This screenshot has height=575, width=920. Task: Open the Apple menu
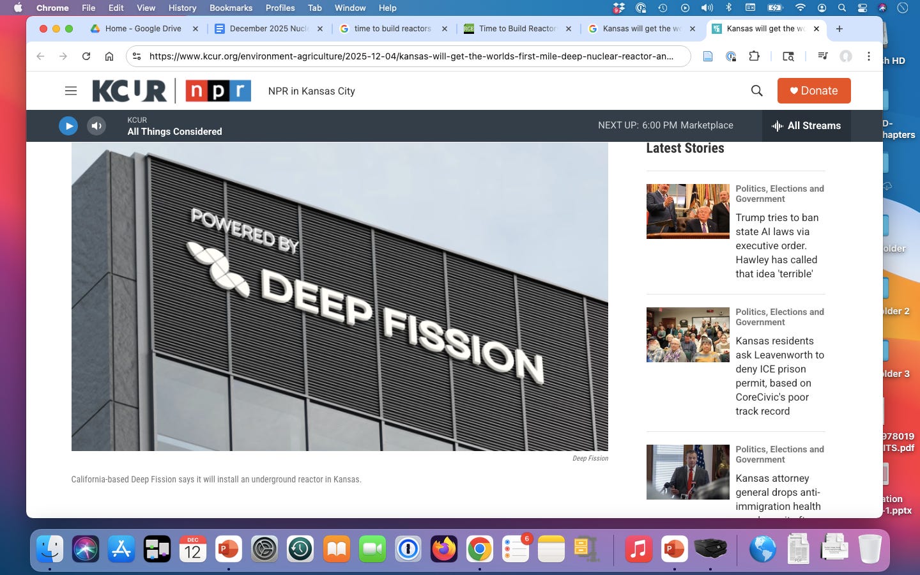pos(18,8)
